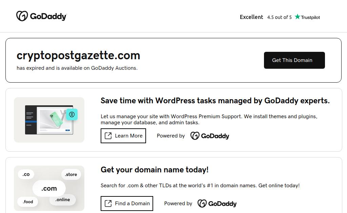
Task: Select the .food bubble in domain illustration
Action: pos(28,202)
